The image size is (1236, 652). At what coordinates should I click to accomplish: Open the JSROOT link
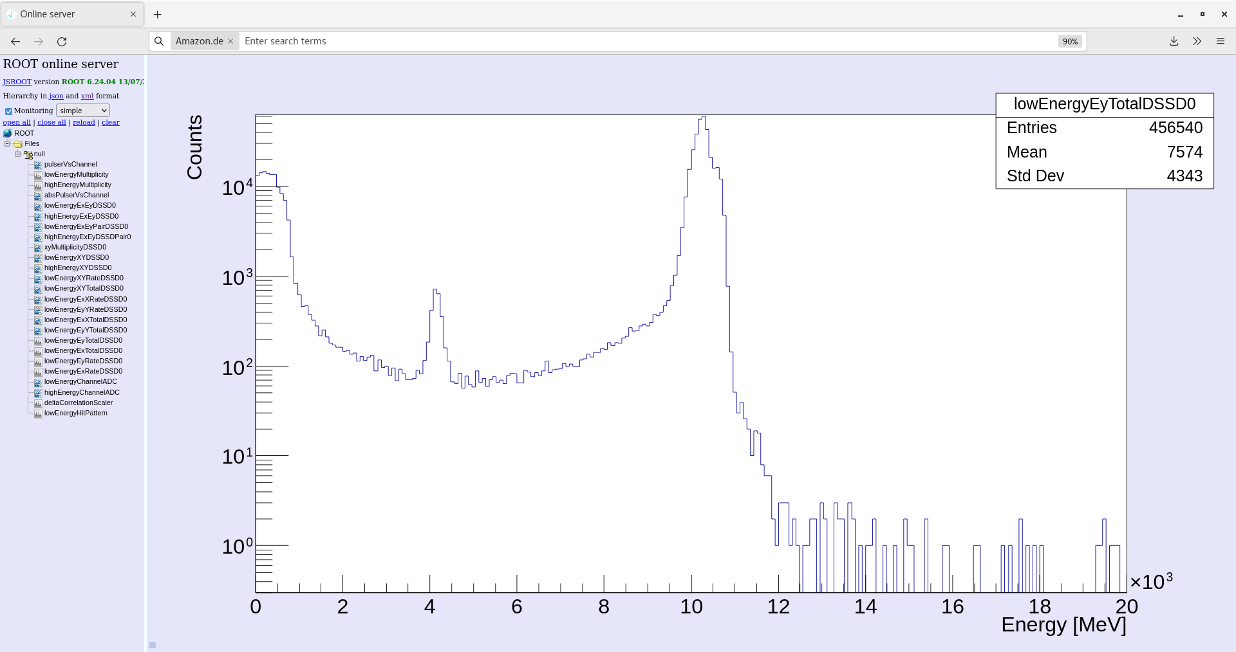coord(17,82)
